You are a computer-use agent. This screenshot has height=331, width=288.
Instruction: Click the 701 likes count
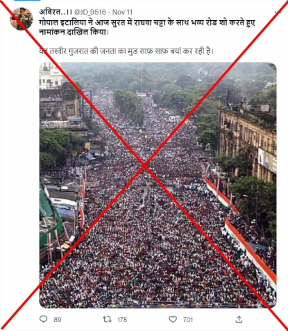tap(187, 320)
